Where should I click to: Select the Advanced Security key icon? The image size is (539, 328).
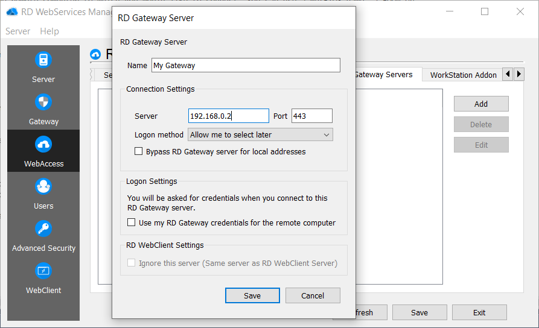coord(43,229)
